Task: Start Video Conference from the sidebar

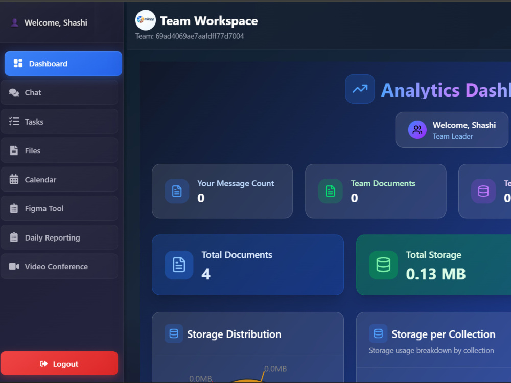Action: 59,267
